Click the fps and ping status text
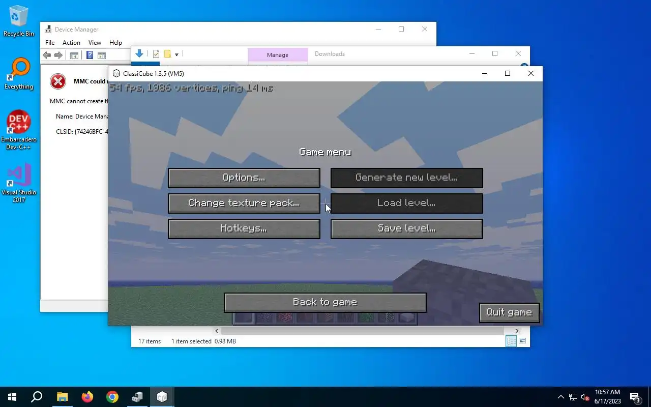This screenshot has width=651, height=407. pos(191,88)
